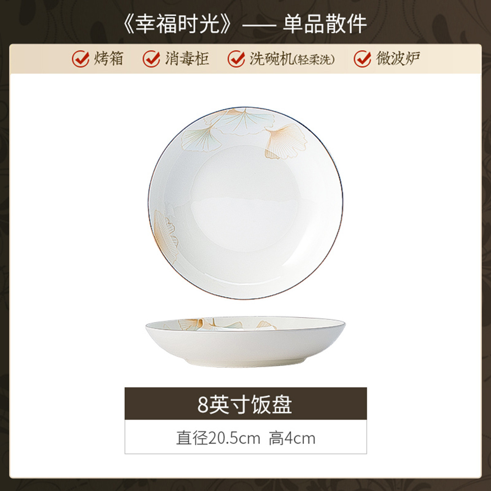491x491 pixels.
Task: Click the top-view plate image
Action: (245, 203)
